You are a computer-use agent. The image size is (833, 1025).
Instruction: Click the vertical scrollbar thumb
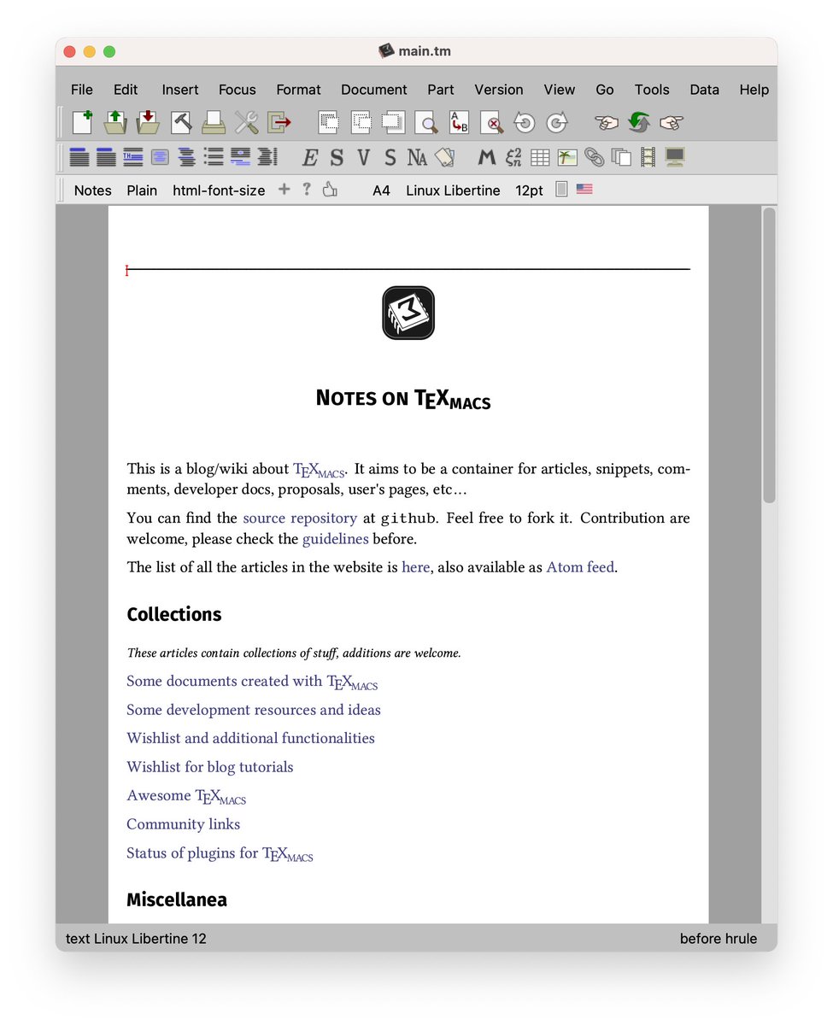tap(769, 355)
